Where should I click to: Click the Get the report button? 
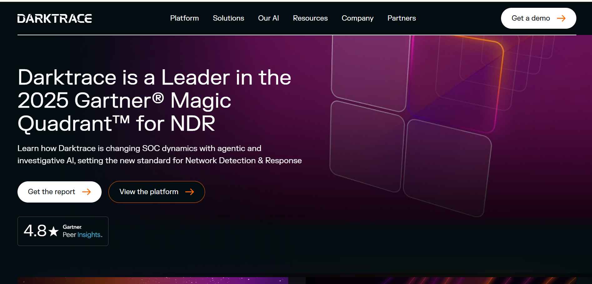(59, 192)
